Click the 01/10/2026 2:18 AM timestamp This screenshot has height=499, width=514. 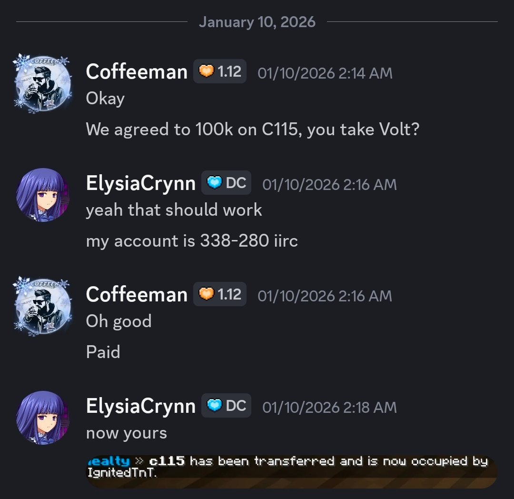pyautogui.click(x=329, y=407)
